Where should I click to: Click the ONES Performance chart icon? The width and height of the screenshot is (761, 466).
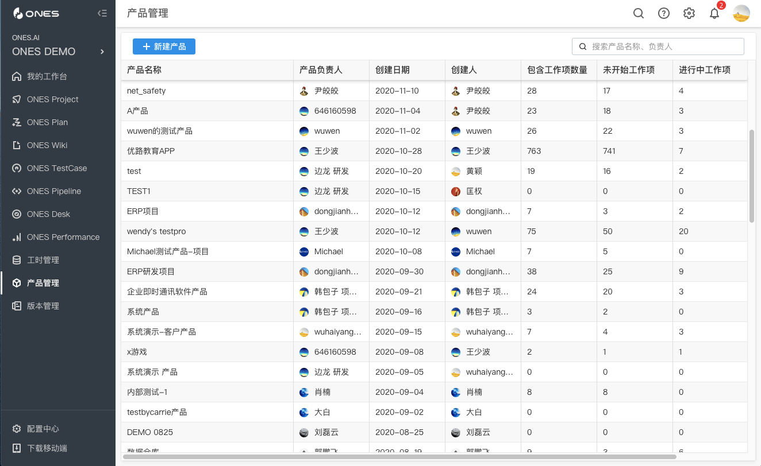point(17,237)
